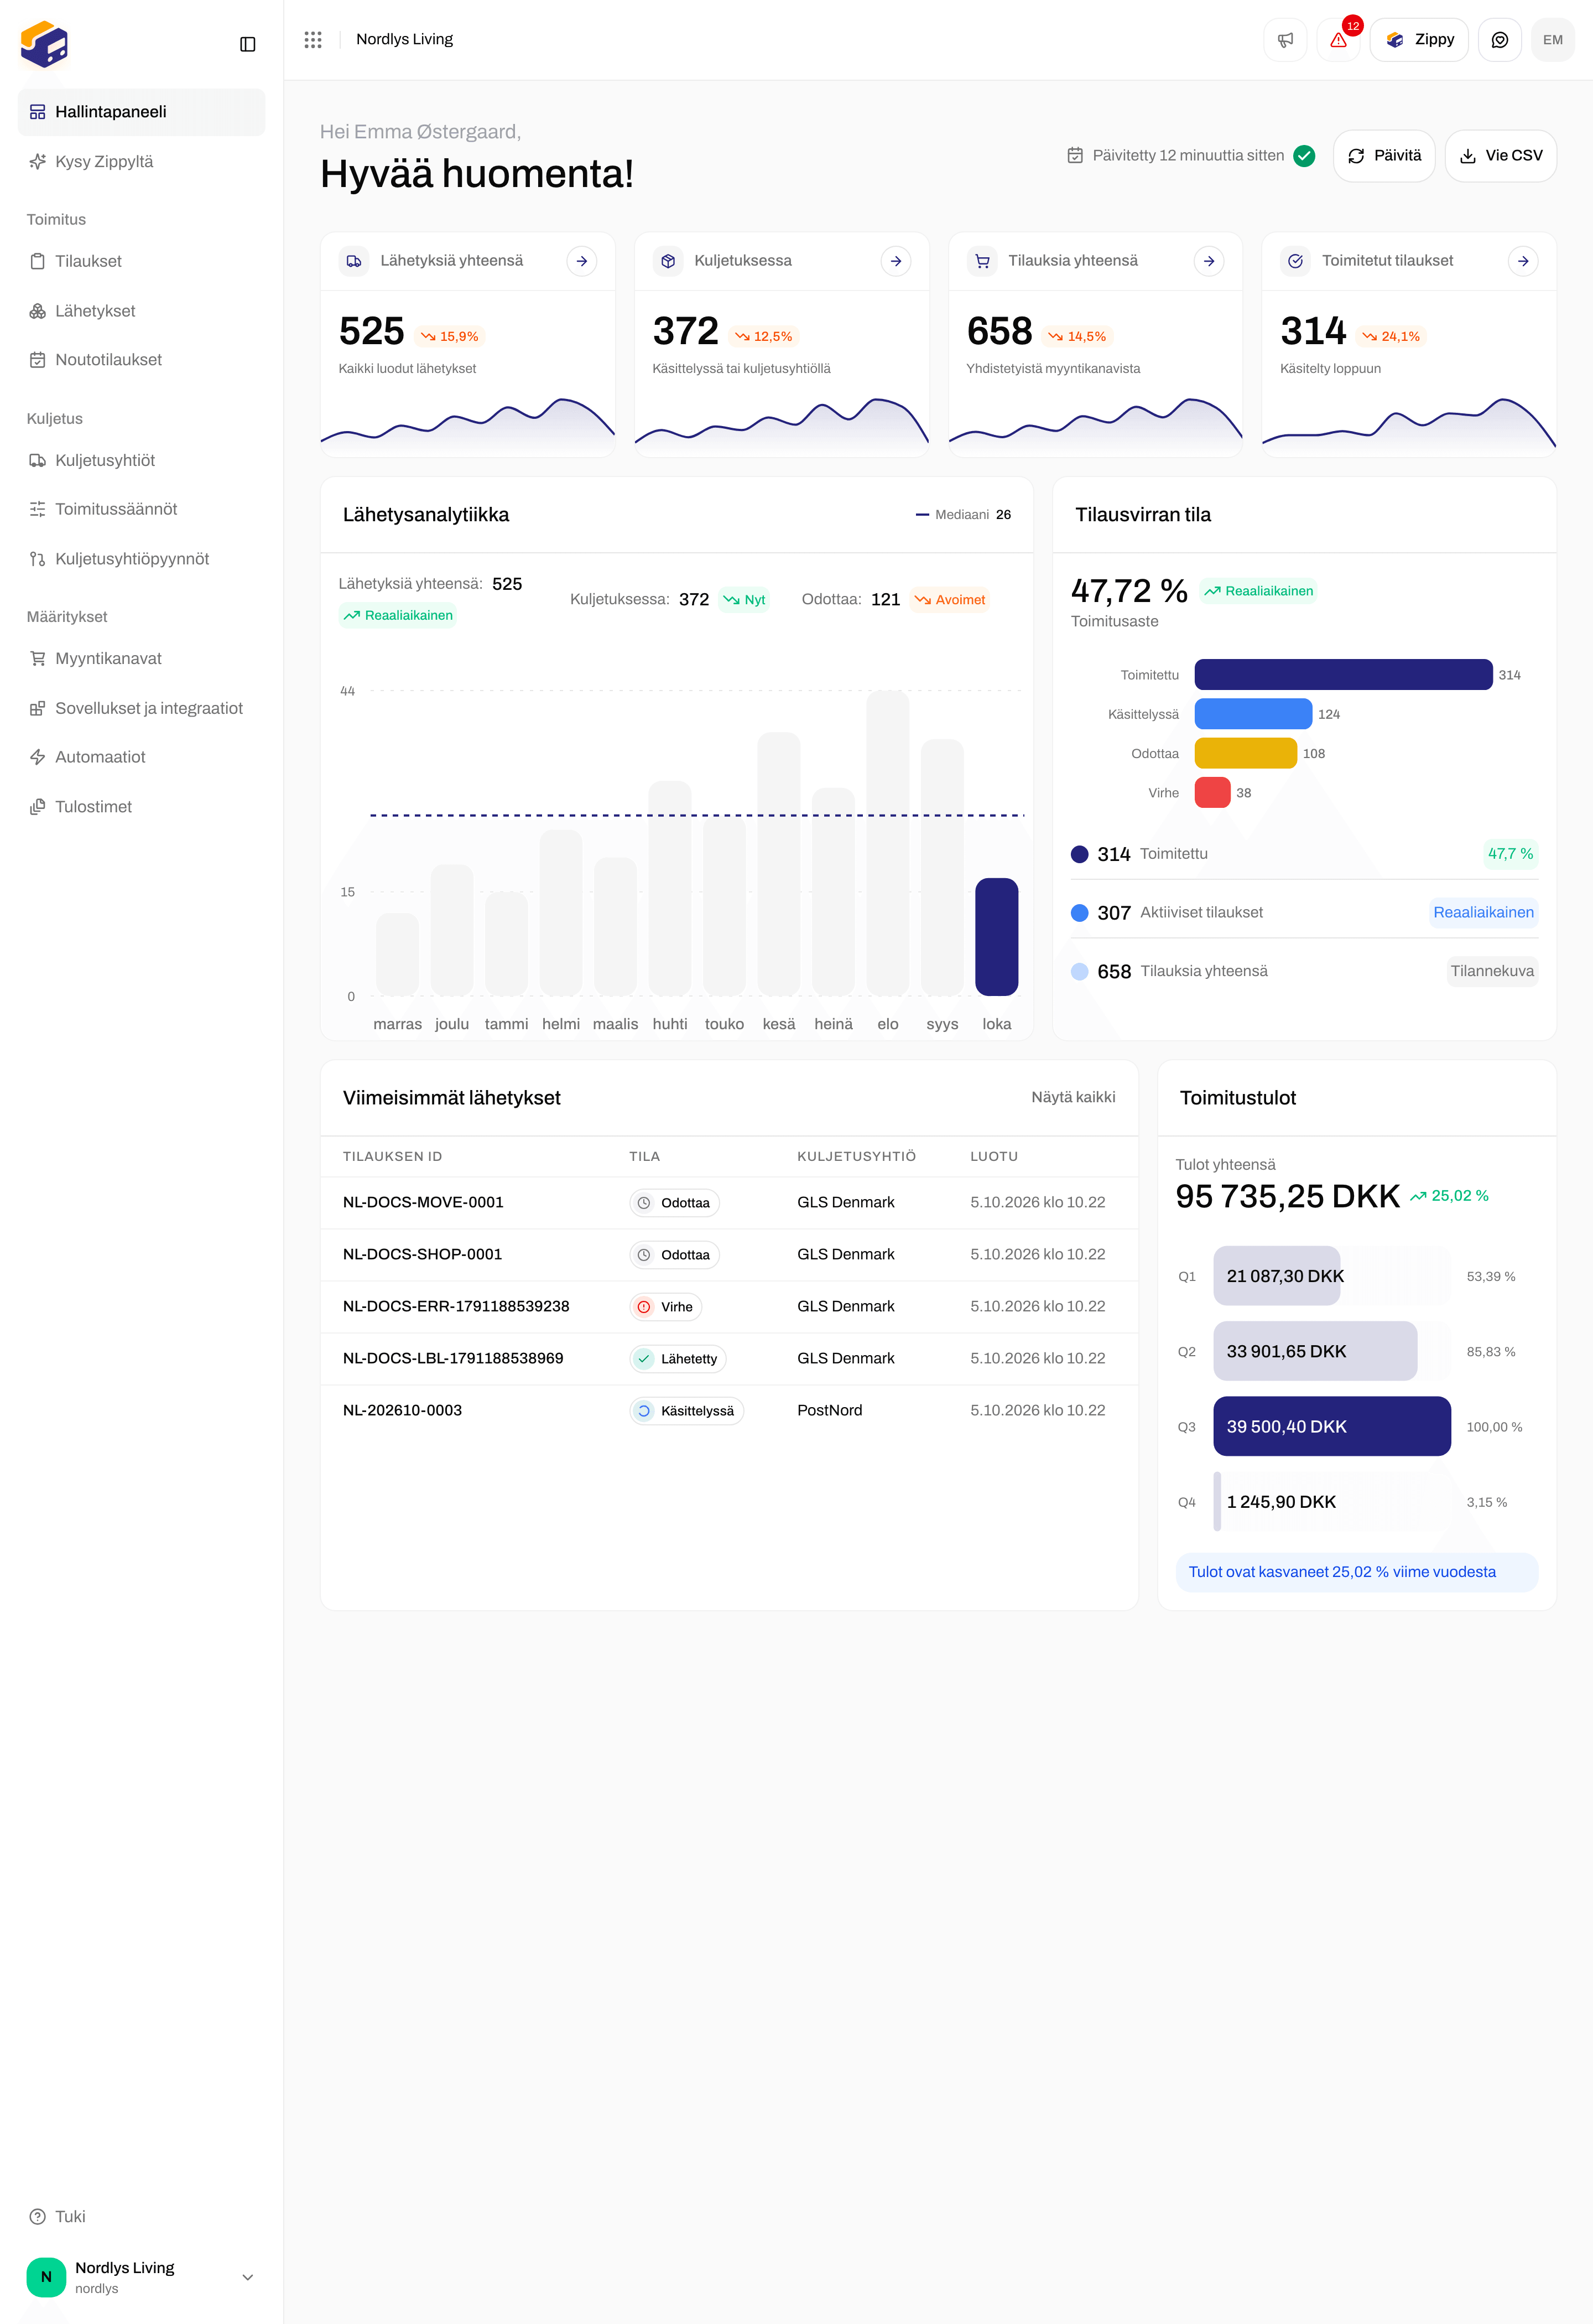This screenshot has height=2324, width=1593.
Task: Click the Q3 revenue bar
Action: coord(1331,1426)
